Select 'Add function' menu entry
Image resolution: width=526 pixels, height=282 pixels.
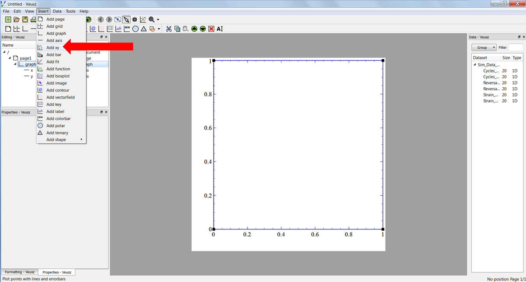[58, 69]
